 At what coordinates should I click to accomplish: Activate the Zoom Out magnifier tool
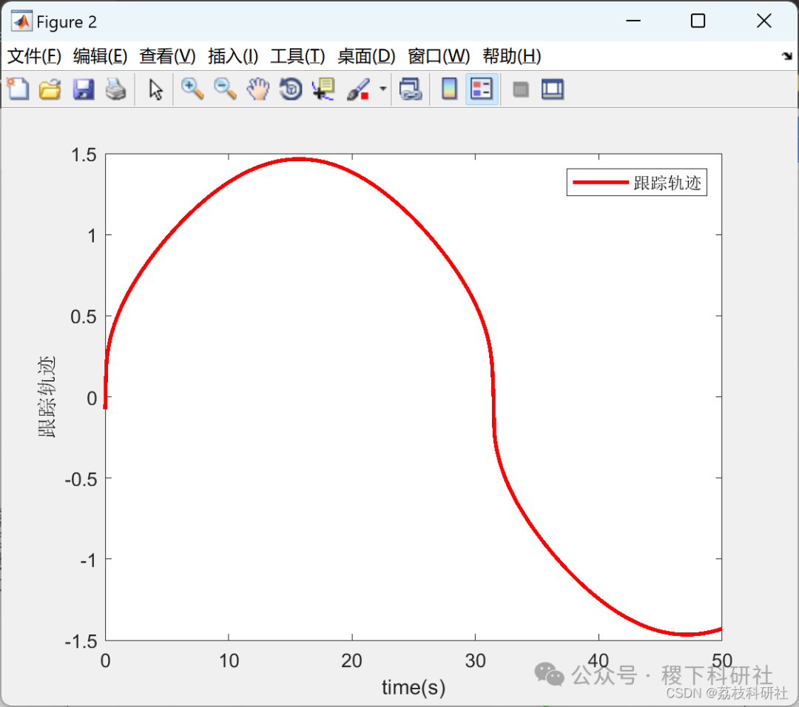coord(225,89)
